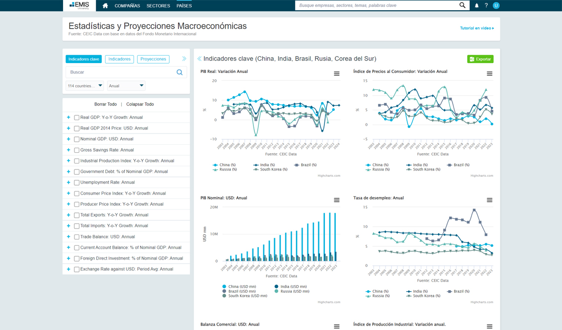Expand Foreign Direct Investment row
Viewport: 562px width, 330px height.
(69, 259)
